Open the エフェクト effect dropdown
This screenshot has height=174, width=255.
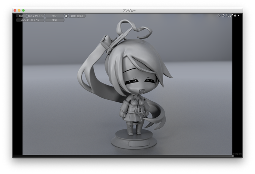pos(36,16)
